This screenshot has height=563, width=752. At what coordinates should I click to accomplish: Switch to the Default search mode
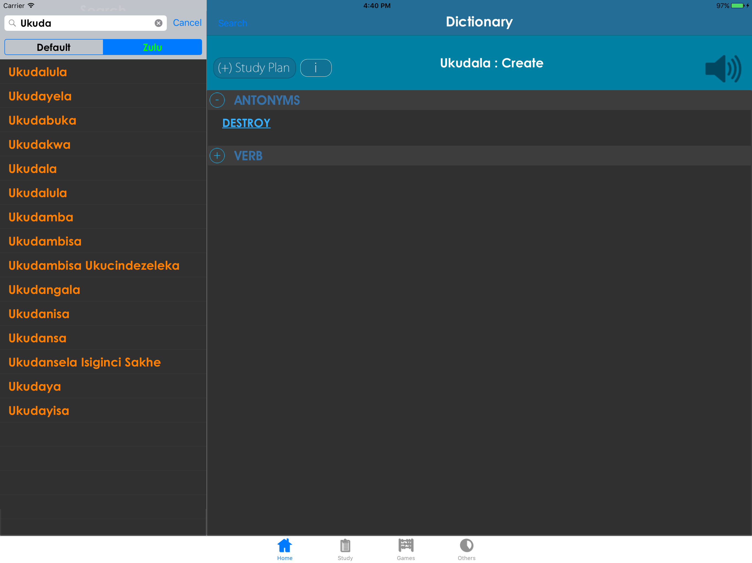tap(54, 47)
